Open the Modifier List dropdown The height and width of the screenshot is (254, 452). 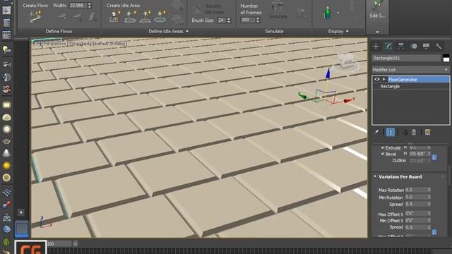click(x=410, y=70)
